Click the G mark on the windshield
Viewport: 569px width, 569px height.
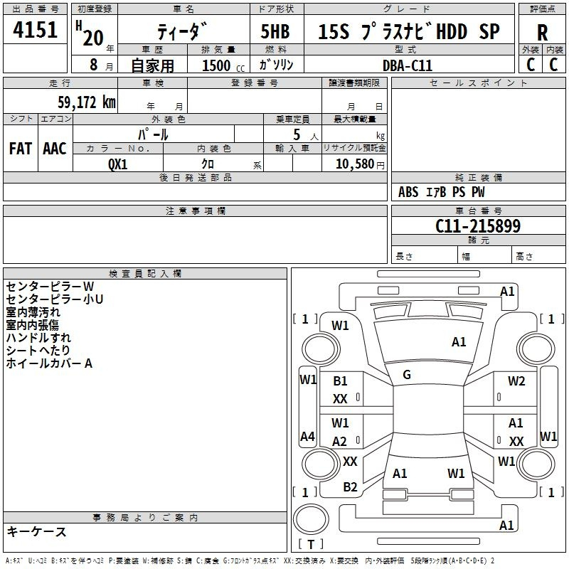coord(407,375)
